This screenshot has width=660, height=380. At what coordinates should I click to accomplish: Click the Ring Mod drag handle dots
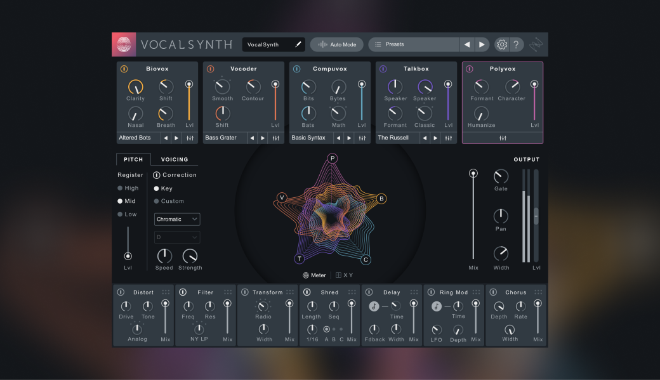(476, 292)
